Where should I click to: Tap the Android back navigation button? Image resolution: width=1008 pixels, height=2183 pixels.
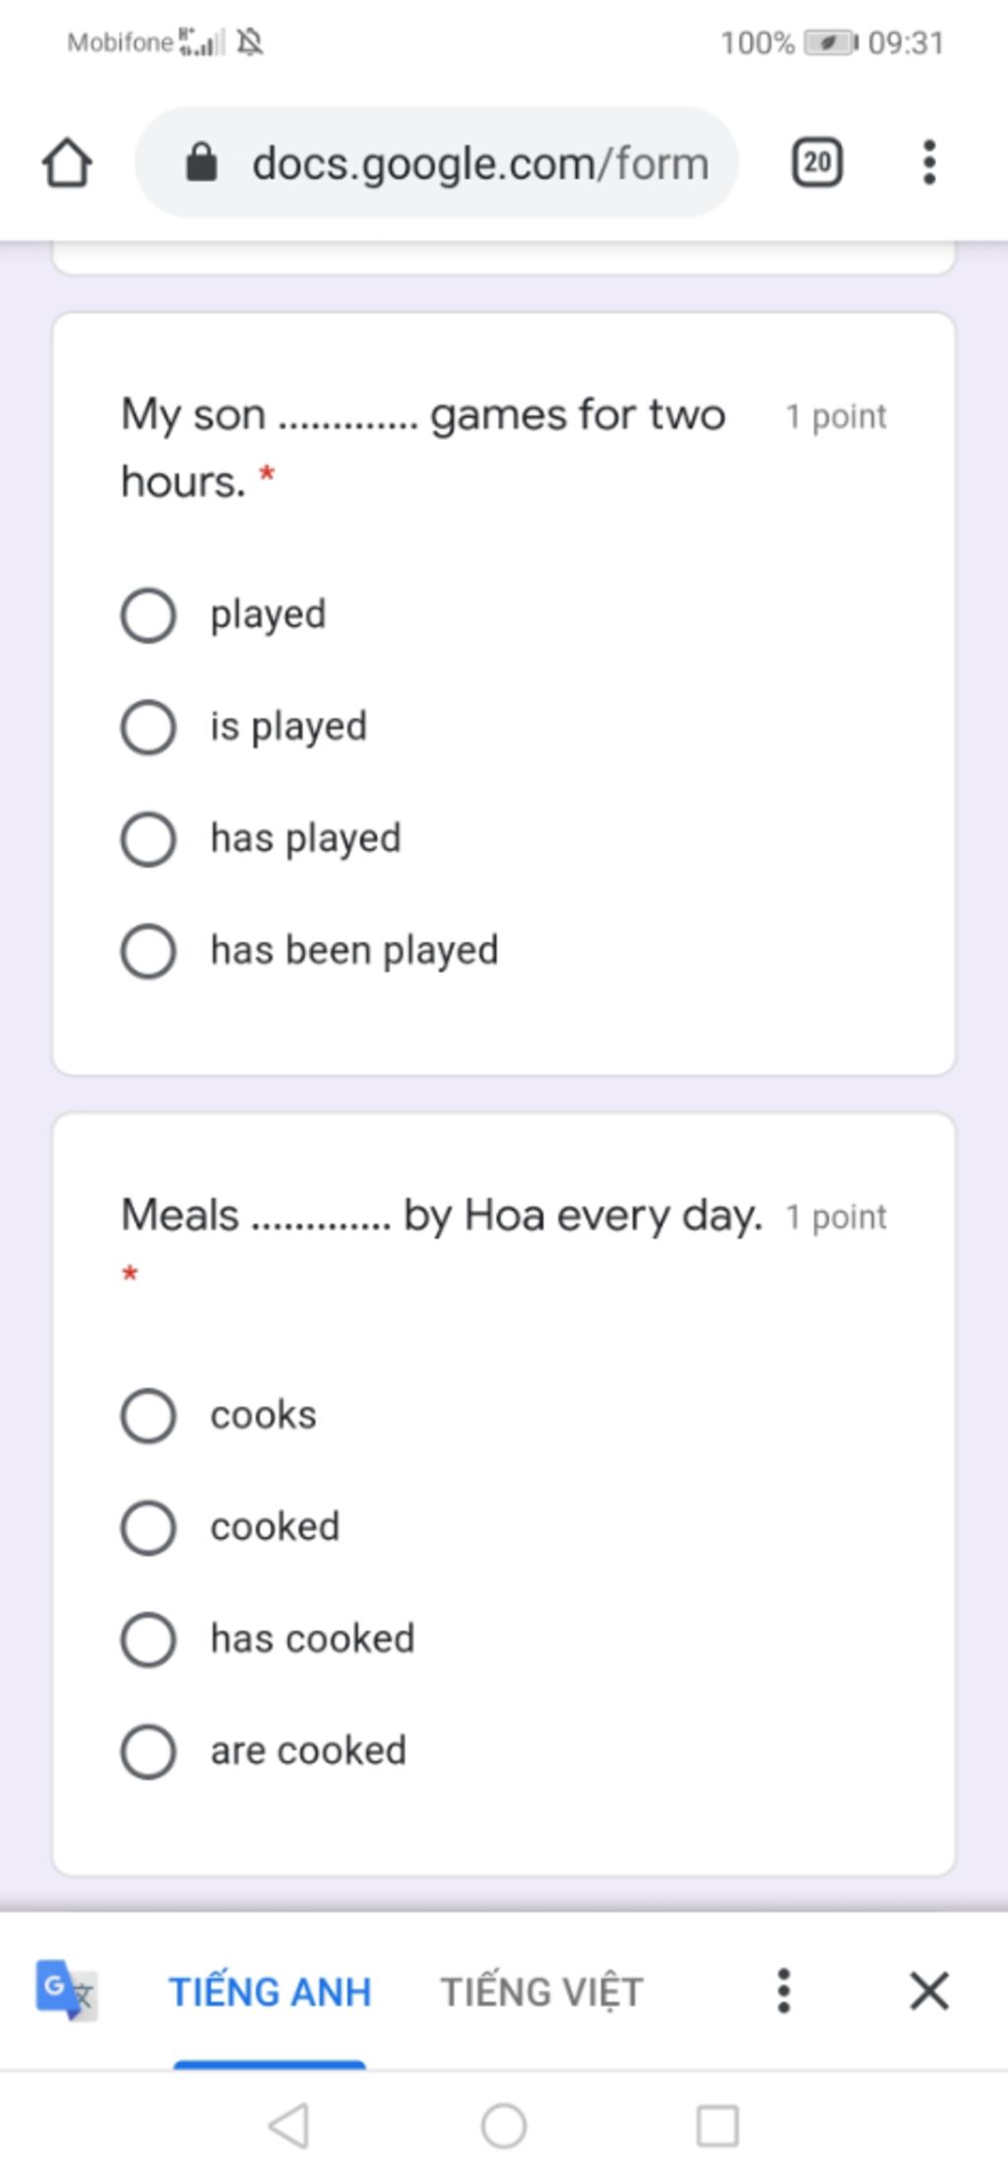click(289, 2125)
